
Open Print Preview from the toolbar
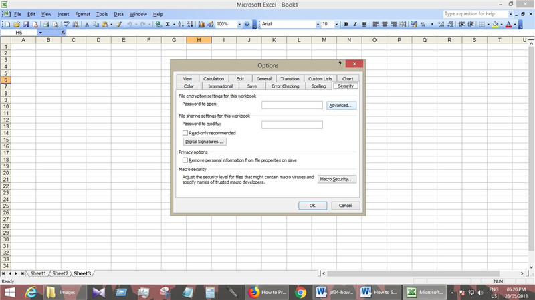[x=56, y=24]
